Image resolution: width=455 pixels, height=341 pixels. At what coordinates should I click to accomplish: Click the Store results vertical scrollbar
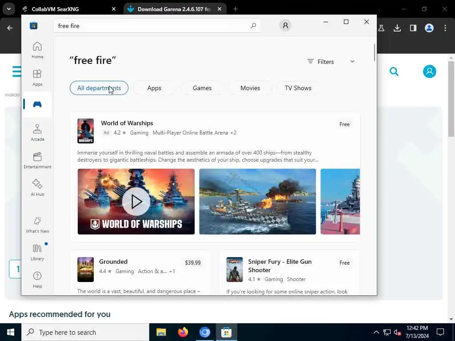tap(374, 52)
